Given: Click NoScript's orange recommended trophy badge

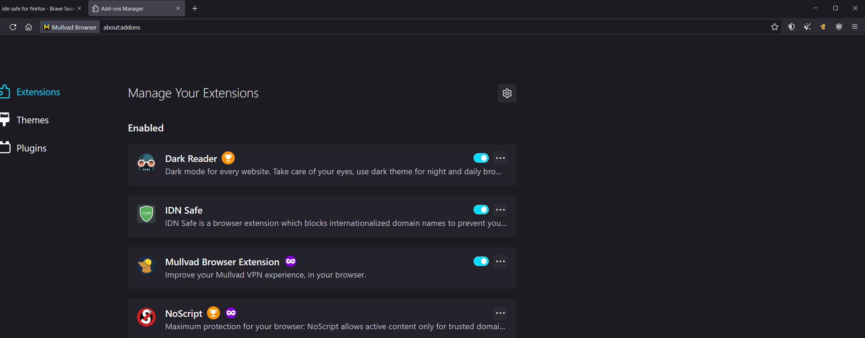Looking at the screenshot, I should point(213,313).
